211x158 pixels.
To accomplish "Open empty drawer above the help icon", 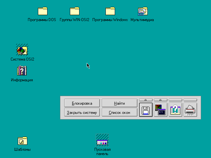I will click(175, 100).
